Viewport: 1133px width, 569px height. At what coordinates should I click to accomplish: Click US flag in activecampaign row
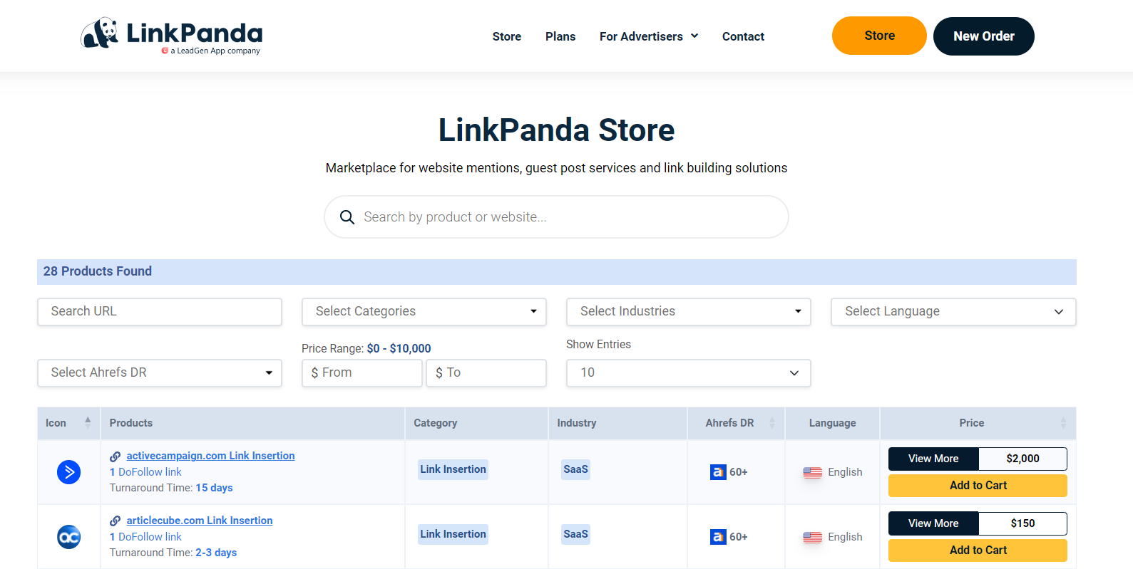coord(813,472)
